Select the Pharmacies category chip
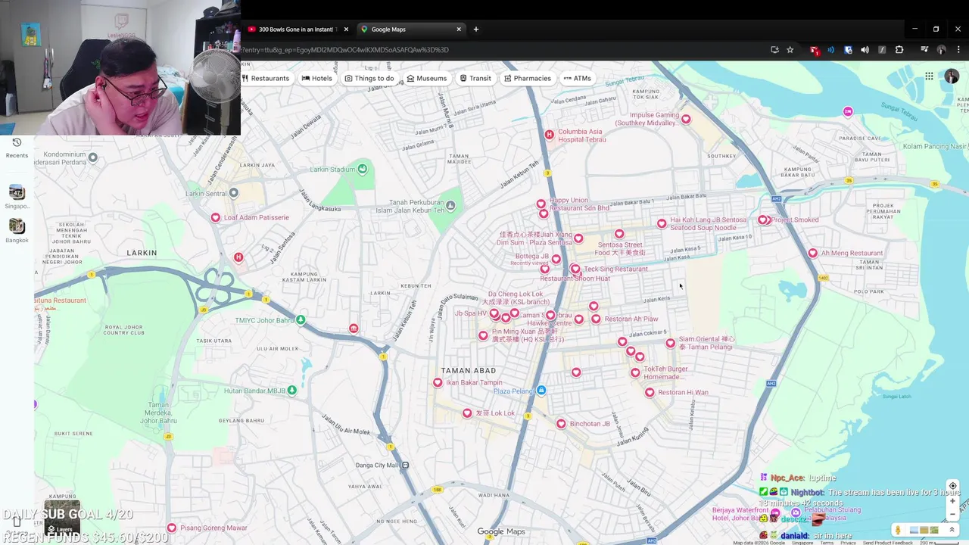Viewport: 969px width, 545px height. coord(528,78)
